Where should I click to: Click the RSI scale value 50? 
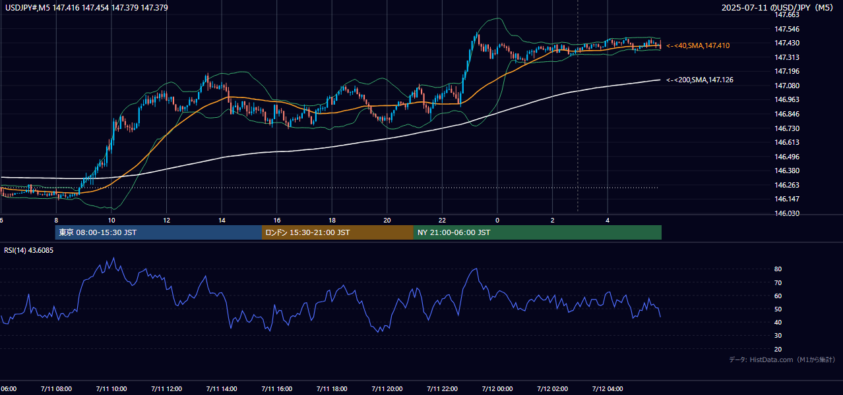point(778,309)
